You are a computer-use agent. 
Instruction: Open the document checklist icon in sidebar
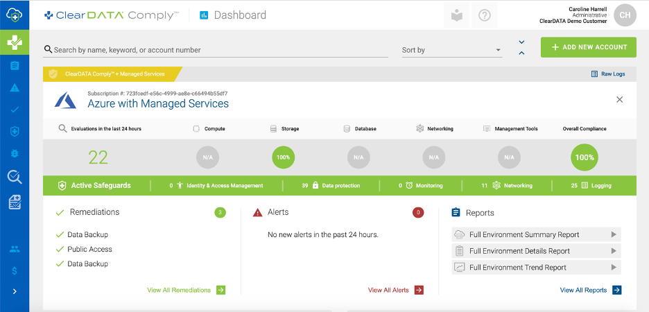click(x=15, y=202)
